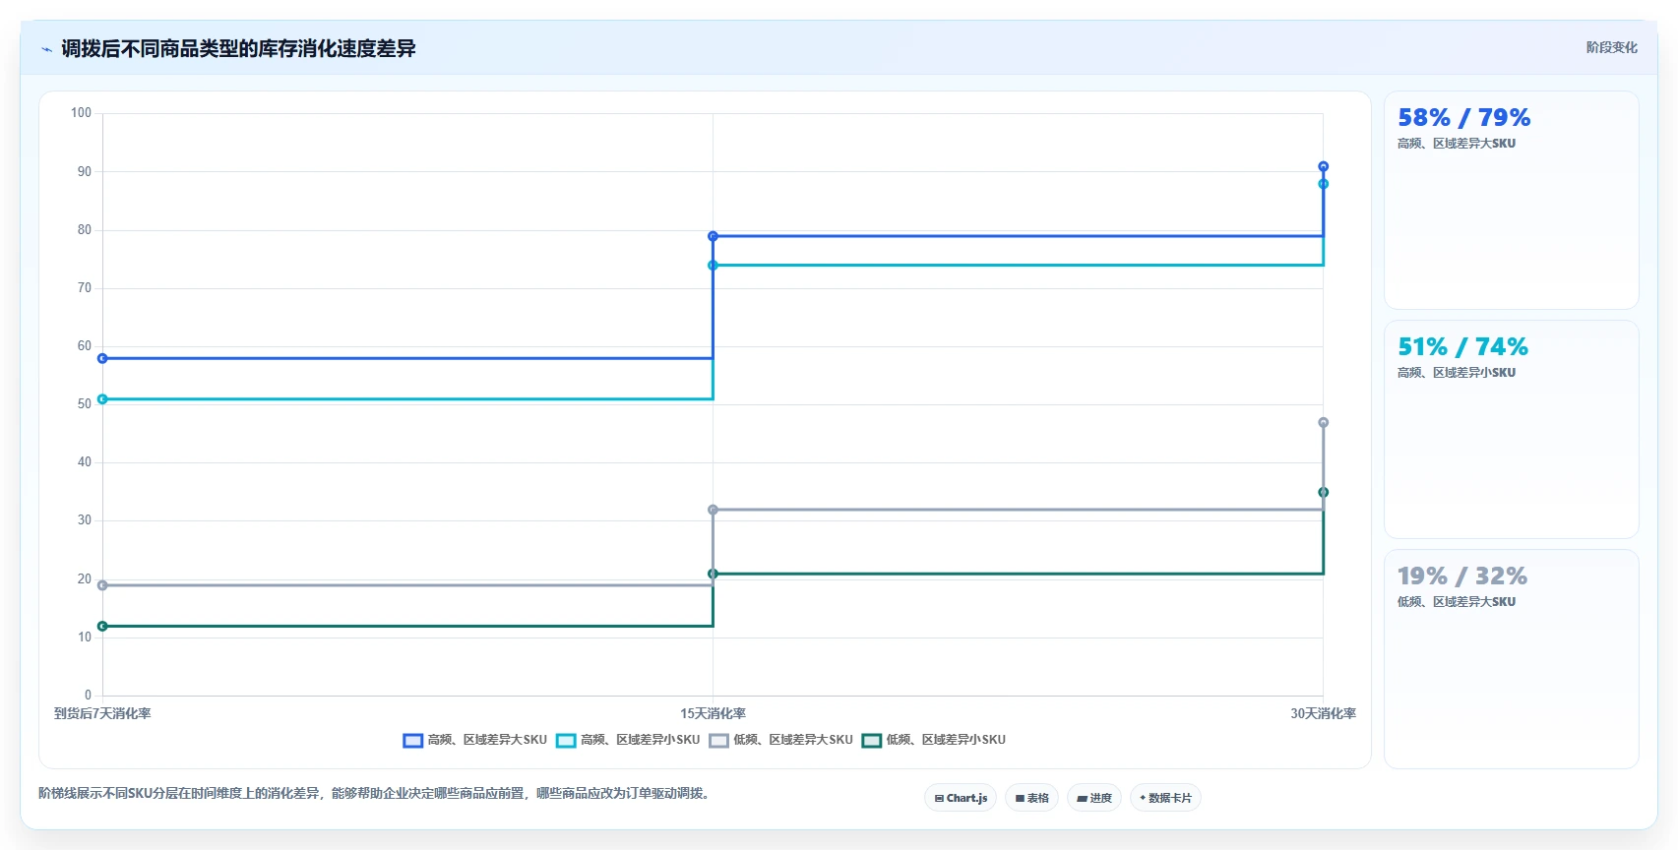Image resolution: width=1678 pixels, height=850 pixels.
Task: Click the description text below the chart
Action: click(x=376, y=793)
